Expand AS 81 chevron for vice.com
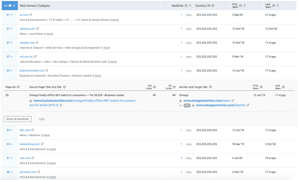299x180 pixels. (12, 158)
